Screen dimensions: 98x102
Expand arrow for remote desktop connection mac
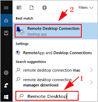tap(91, 70)
